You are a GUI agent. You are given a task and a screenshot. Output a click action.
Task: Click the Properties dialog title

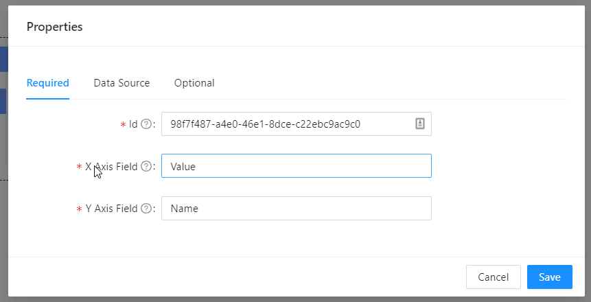coord(55,27)
